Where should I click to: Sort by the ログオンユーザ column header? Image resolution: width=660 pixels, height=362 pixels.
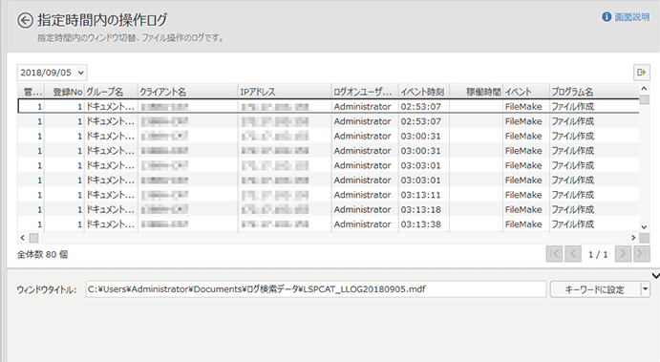click(x=365, y=92)
